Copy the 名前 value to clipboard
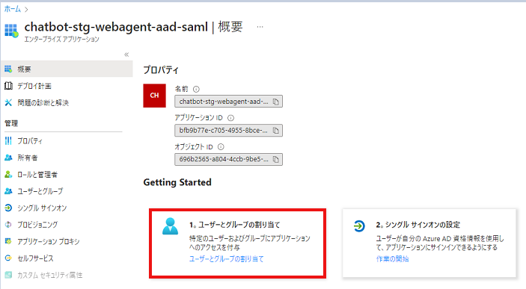526x289 pixels. (276, 102)
